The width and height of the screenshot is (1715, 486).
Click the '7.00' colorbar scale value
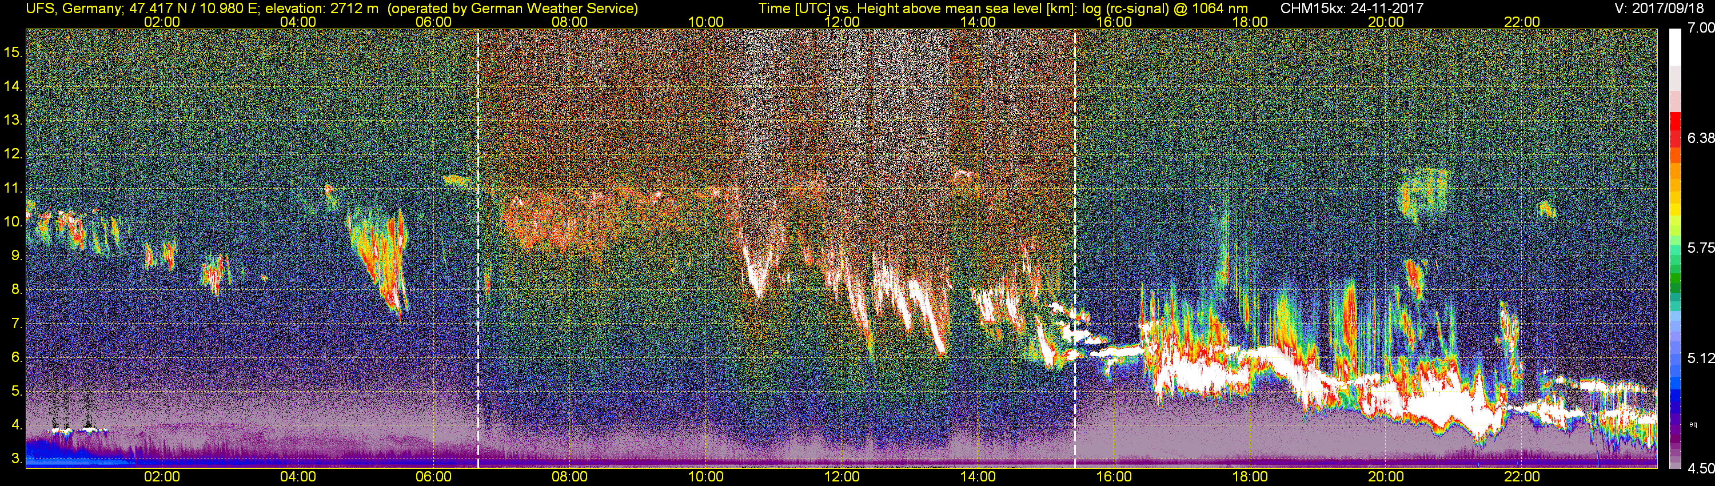point(1701,28)
